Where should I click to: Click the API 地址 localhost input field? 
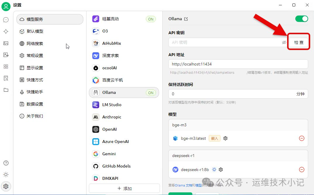tap(238, 64)
